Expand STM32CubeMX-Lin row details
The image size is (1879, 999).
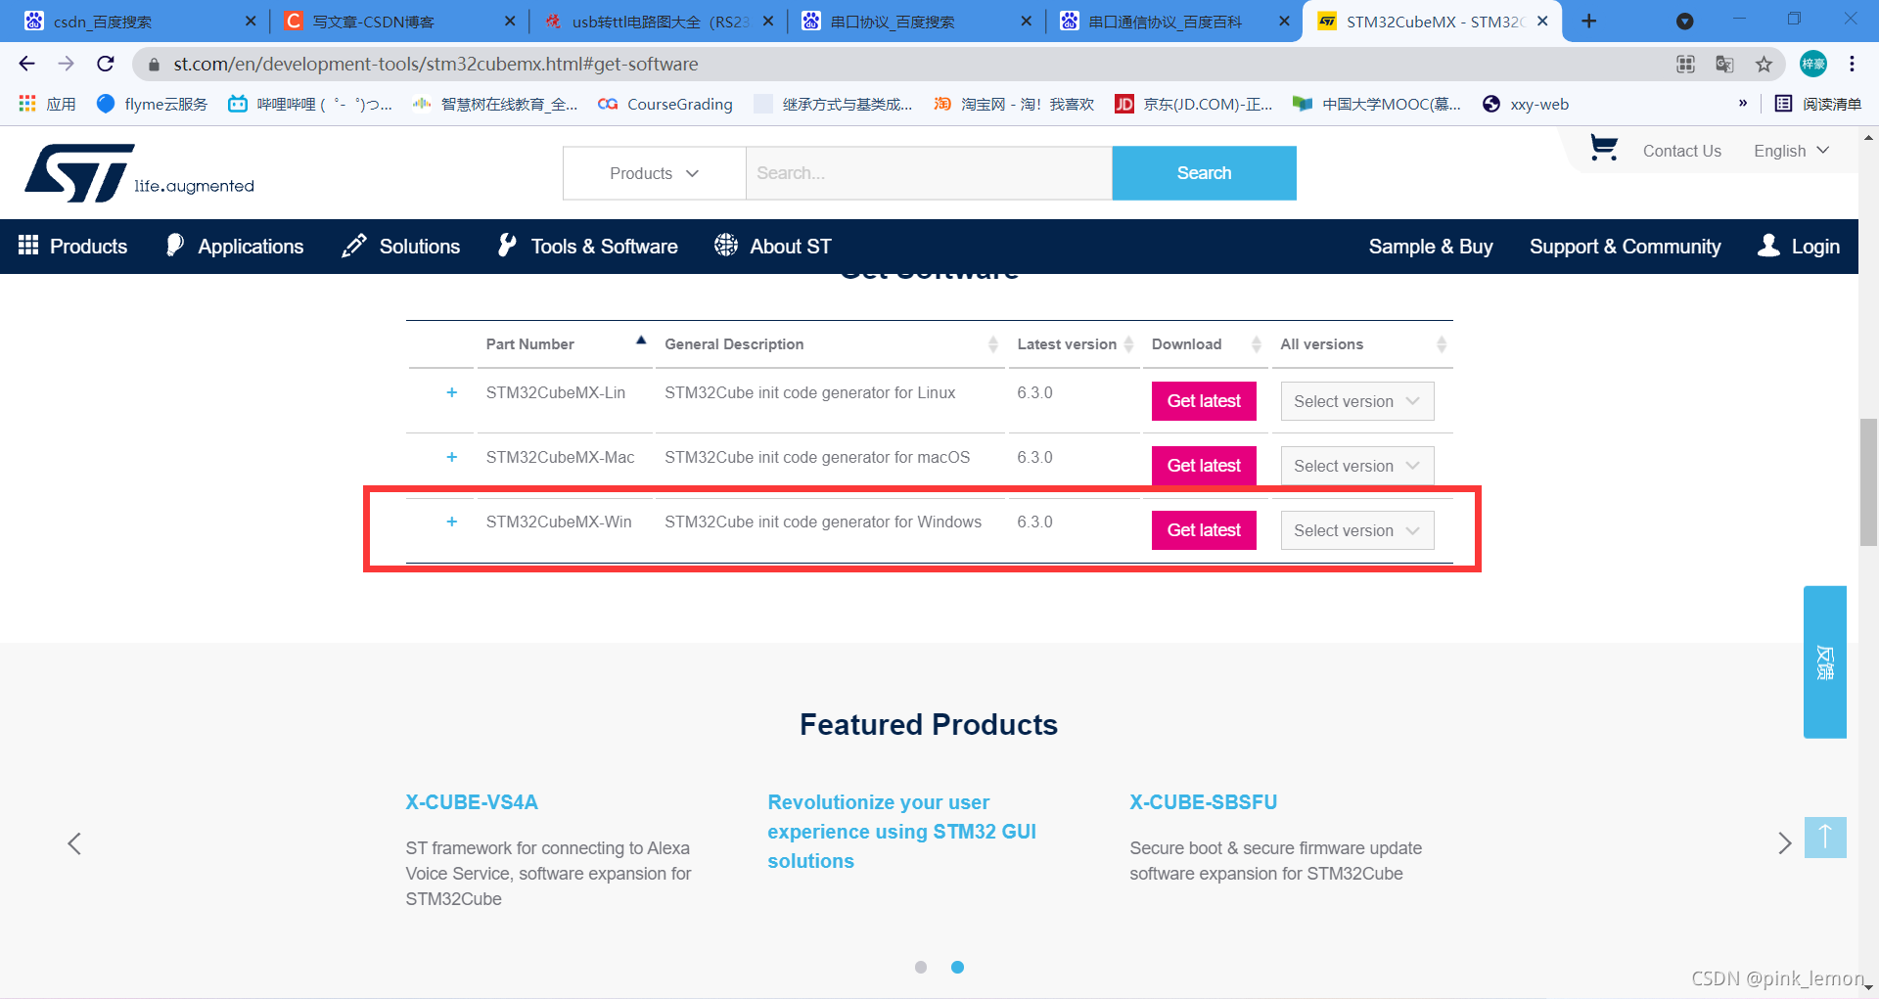pos(451,392)
